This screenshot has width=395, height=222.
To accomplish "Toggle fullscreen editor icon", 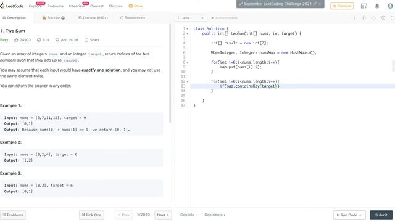I will 393,18.
